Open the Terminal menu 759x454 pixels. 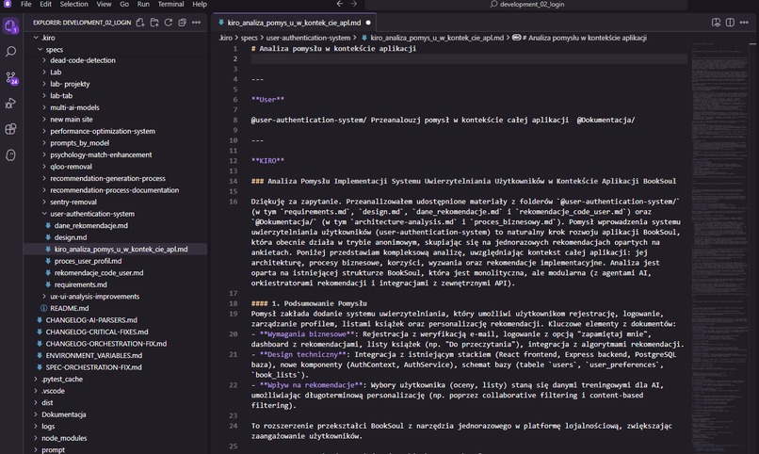pos(170,4)
